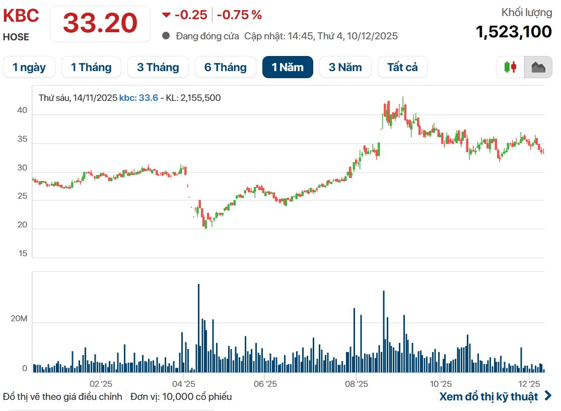Switch chart to 3 Tháng range

pos(158,67)
